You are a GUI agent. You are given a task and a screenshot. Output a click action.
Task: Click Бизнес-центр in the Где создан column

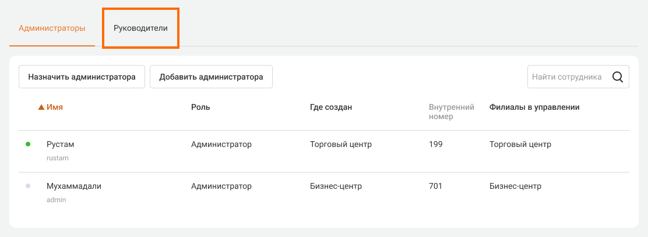[x=336, y=186]
